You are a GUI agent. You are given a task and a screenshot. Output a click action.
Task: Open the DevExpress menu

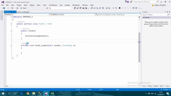pyautogui.click(x=76, y=5)
